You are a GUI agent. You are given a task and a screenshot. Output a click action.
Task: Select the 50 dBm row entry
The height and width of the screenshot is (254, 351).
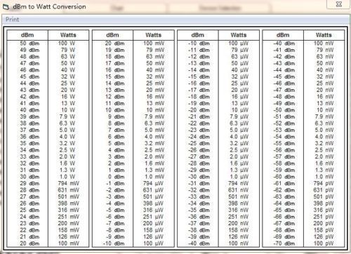tap(29, 44)
